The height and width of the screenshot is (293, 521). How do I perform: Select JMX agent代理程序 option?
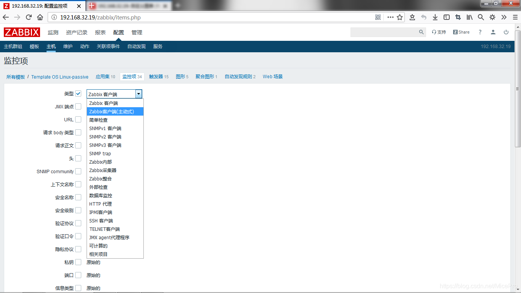(x=115, y=238)
